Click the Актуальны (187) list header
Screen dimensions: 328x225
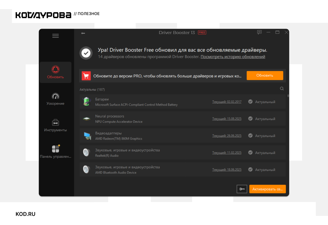[x=92, y=89]
